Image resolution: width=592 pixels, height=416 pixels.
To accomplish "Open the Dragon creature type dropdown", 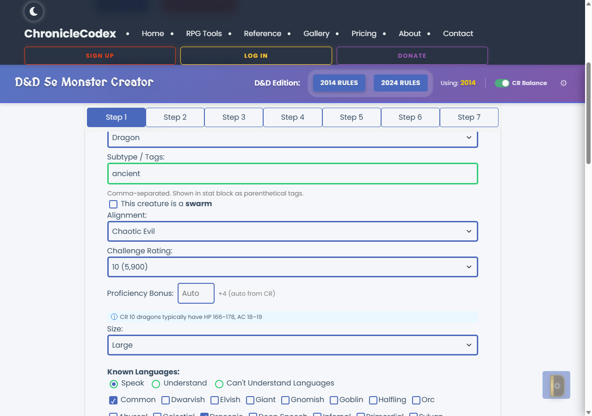I will (x=292, y=138).
